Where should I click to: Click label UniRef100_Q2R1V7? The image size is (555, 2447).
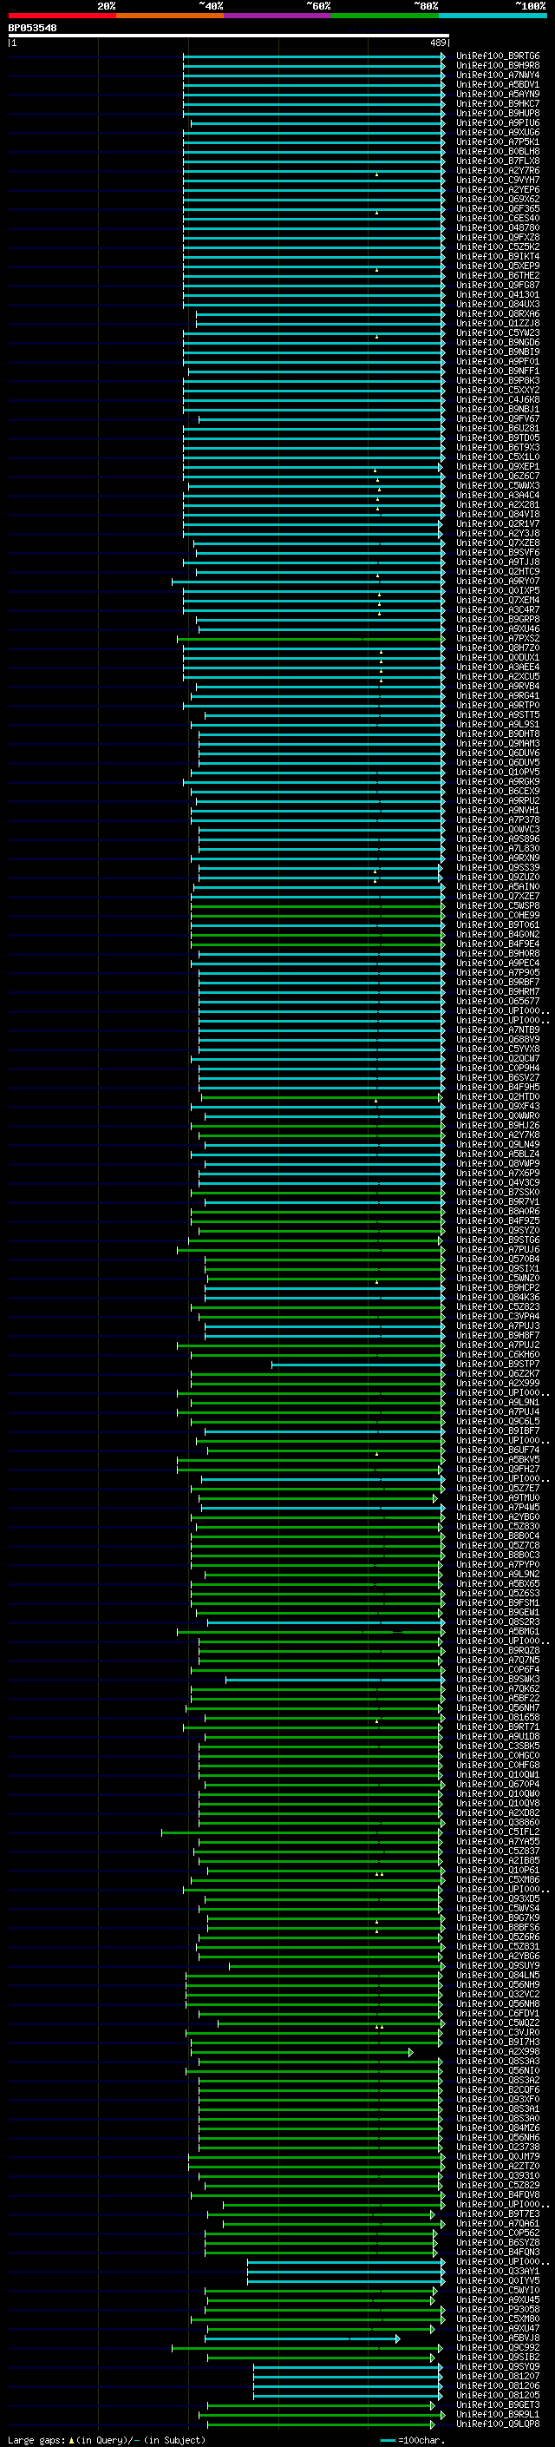498,523
